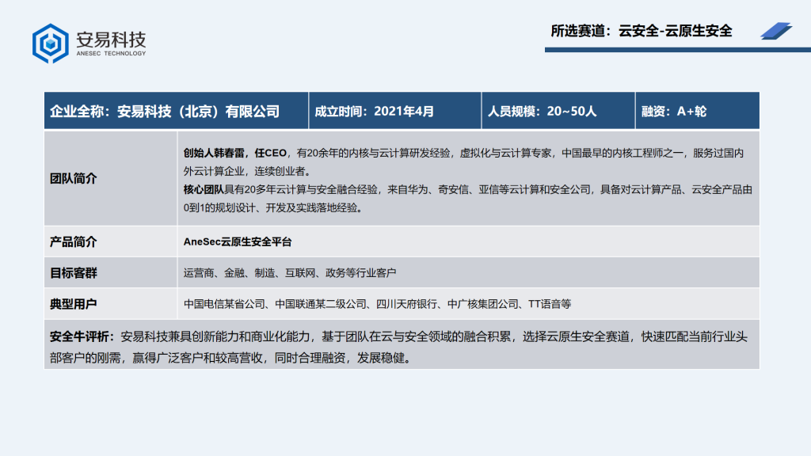Select the 融资：A+轮 header cell
The height and width of the screenshot is (456, 811).
[x=697, y=111]
